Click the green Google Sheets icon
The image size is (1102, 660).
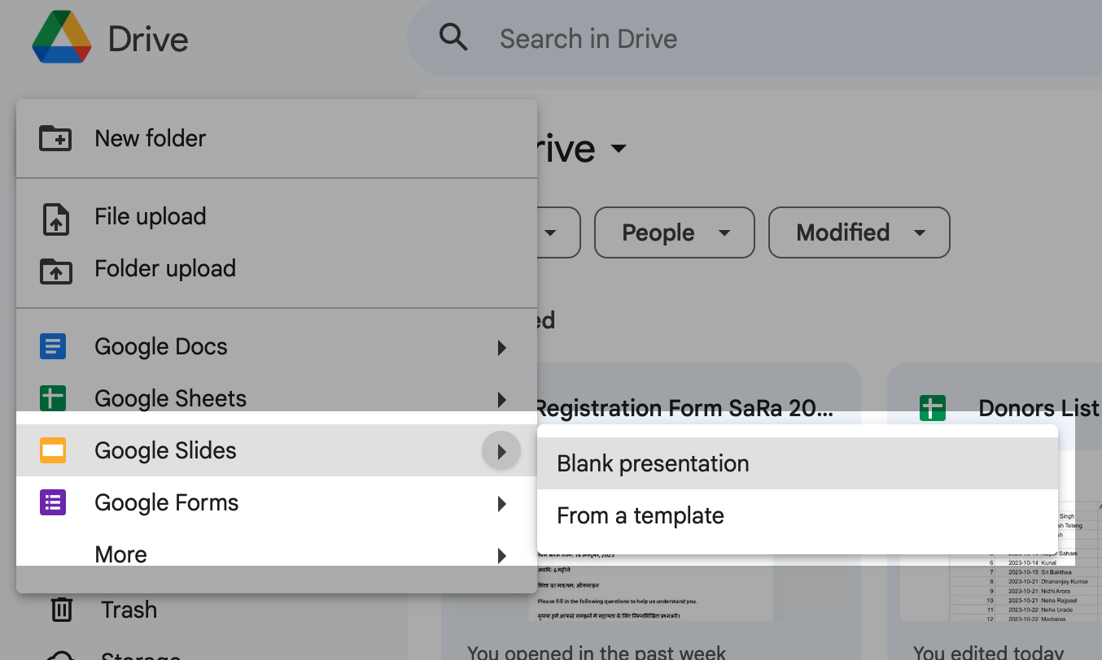[x=53, y=399]
